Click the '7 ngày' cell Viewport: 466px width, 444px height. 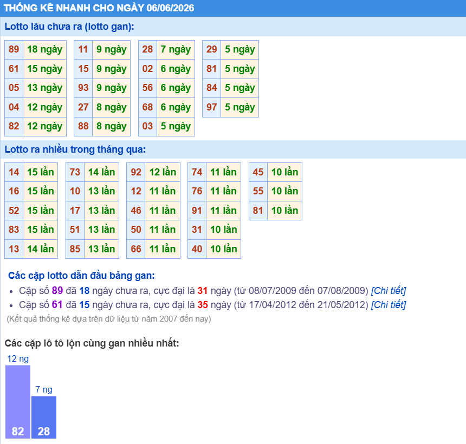pos(176,49)
